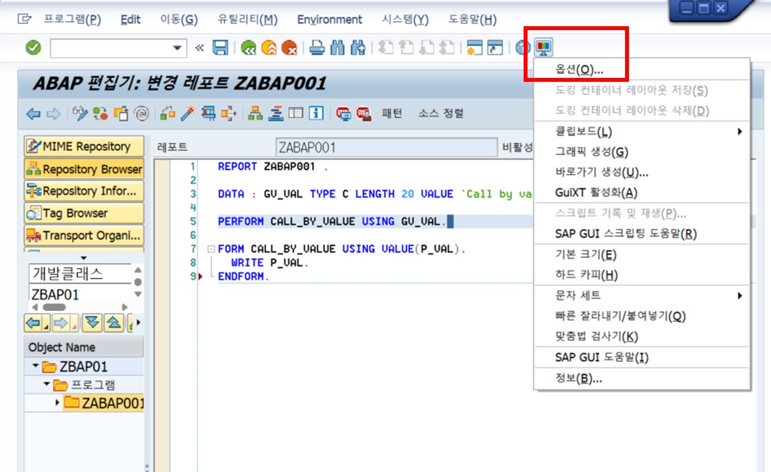Click the orange Exit round icon
This screenshot has height=472, width=771.
(269, 48)
